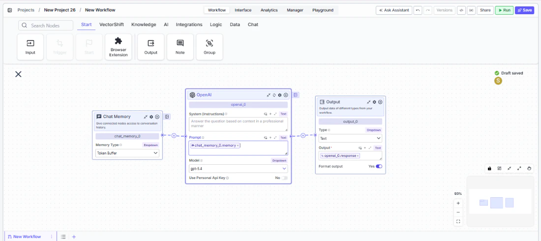Add an Input node from toolbar
Viewport: 541px width, 241px height.
(30, 47)
